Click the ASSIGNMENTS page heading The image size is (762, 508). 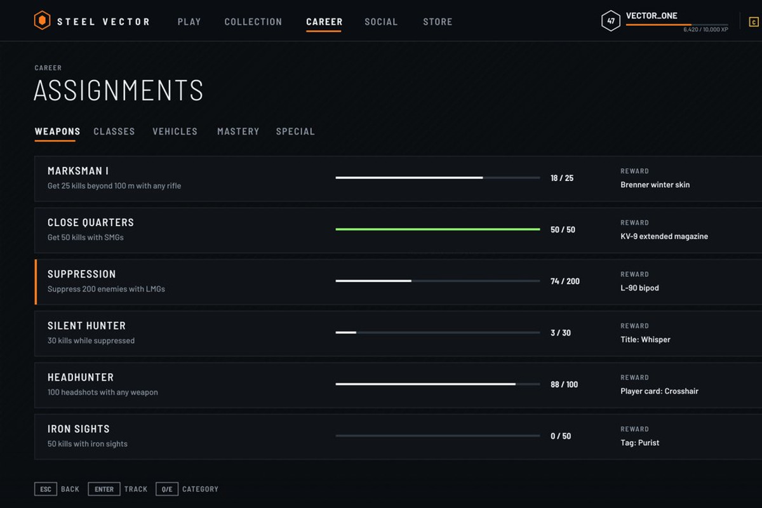pyautogui.click(x=119, y=90)
